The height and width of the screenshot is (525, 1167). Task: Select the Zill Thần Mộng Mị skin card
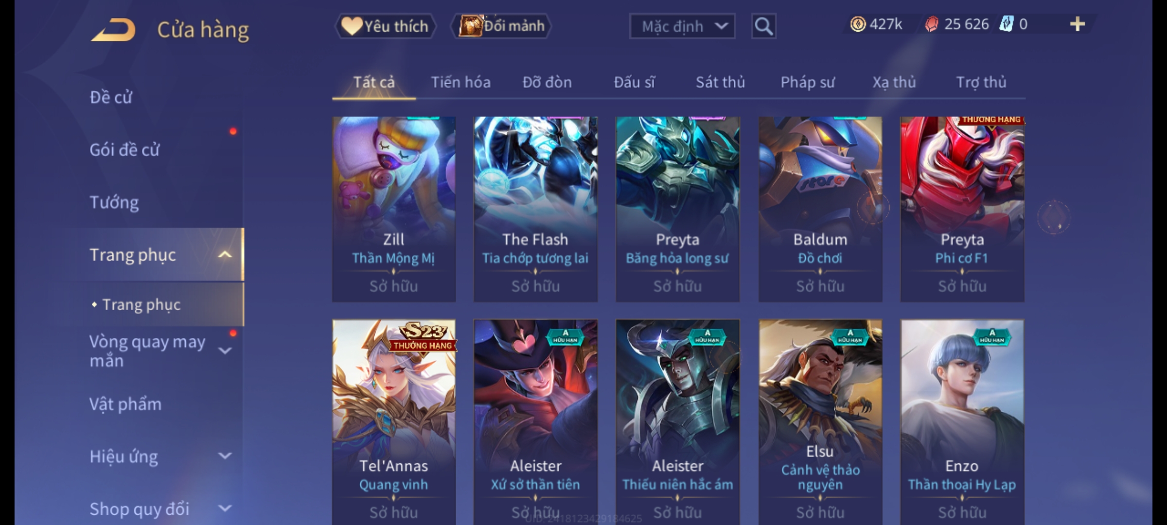394,209
